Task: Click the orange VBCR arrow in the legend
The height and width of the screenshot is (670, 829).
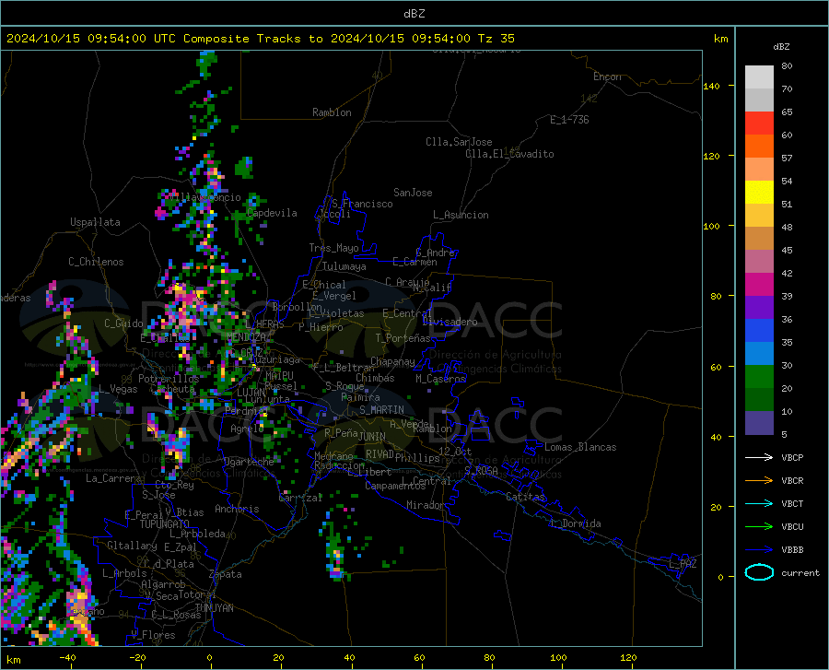Action: 759,481
